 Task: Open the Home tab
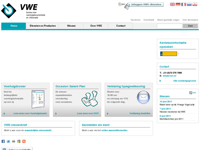coord(13,26)
